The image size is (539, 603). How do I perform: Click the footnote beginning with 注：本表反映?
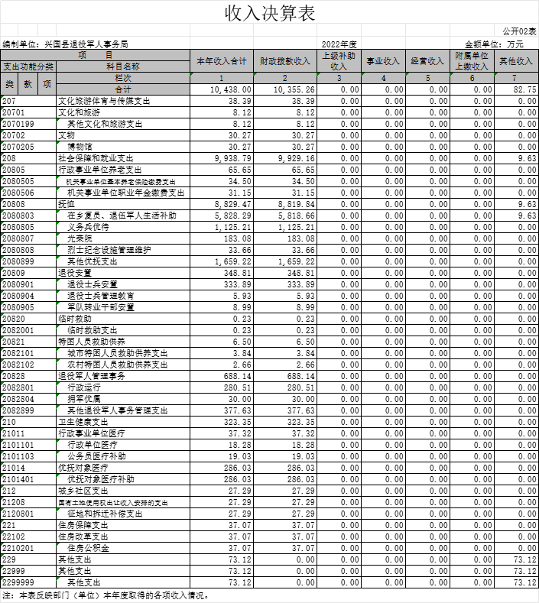click(x=106, y=595)
